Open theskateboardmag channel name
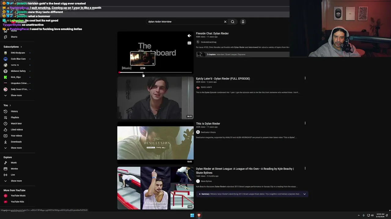The width and height of the screenshot is (391, 219). coord(208,42)
